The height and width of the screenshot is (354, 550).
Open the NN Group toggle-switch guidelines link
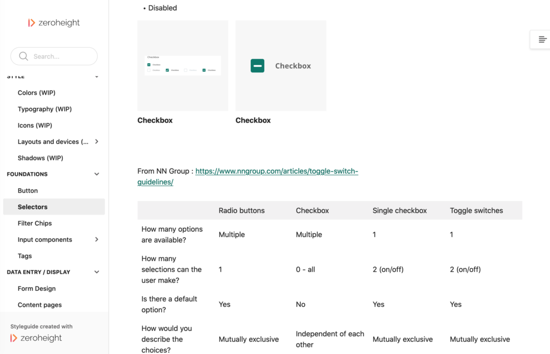(276, 172)
